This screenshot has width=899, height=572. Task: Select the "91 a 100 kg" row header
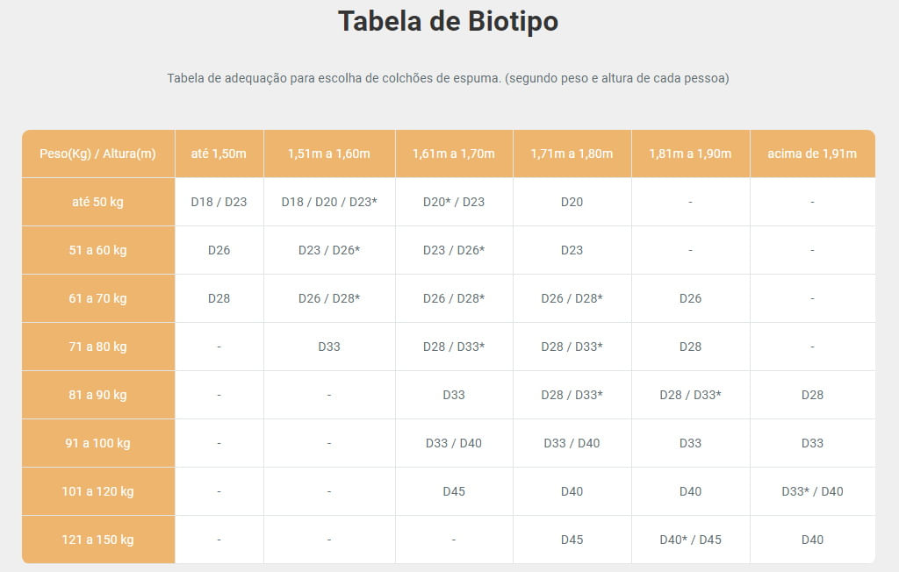(x=97, y=443)
